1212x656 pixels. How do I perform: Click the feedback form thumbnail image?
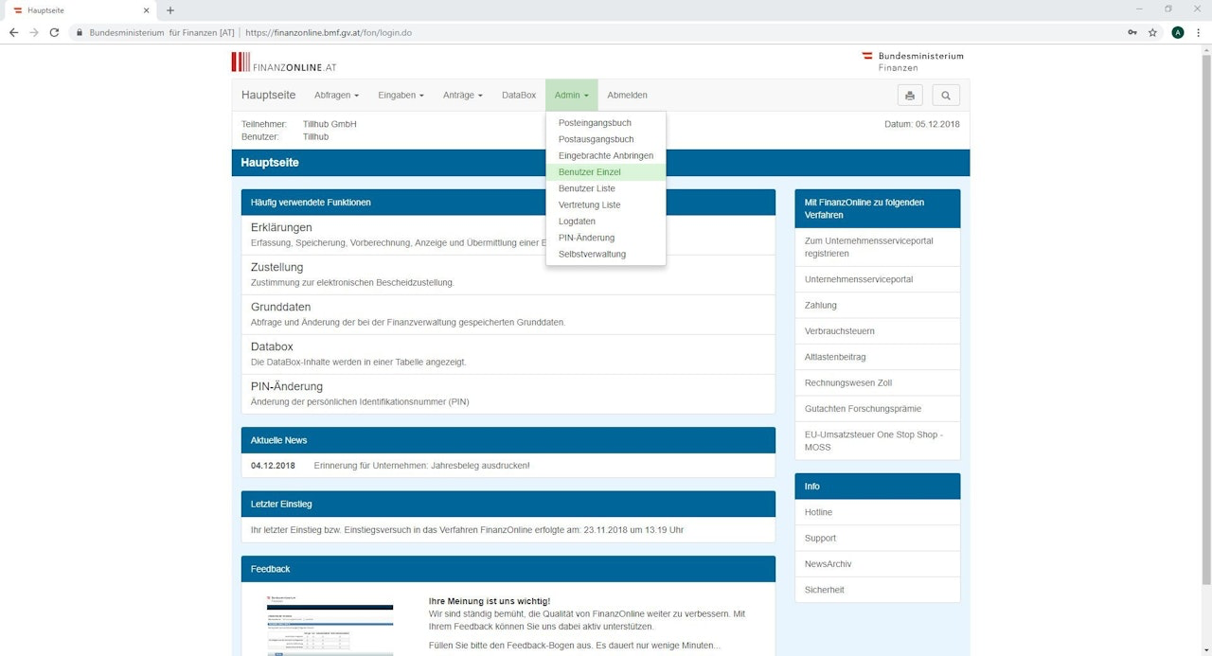coord(330,625)
